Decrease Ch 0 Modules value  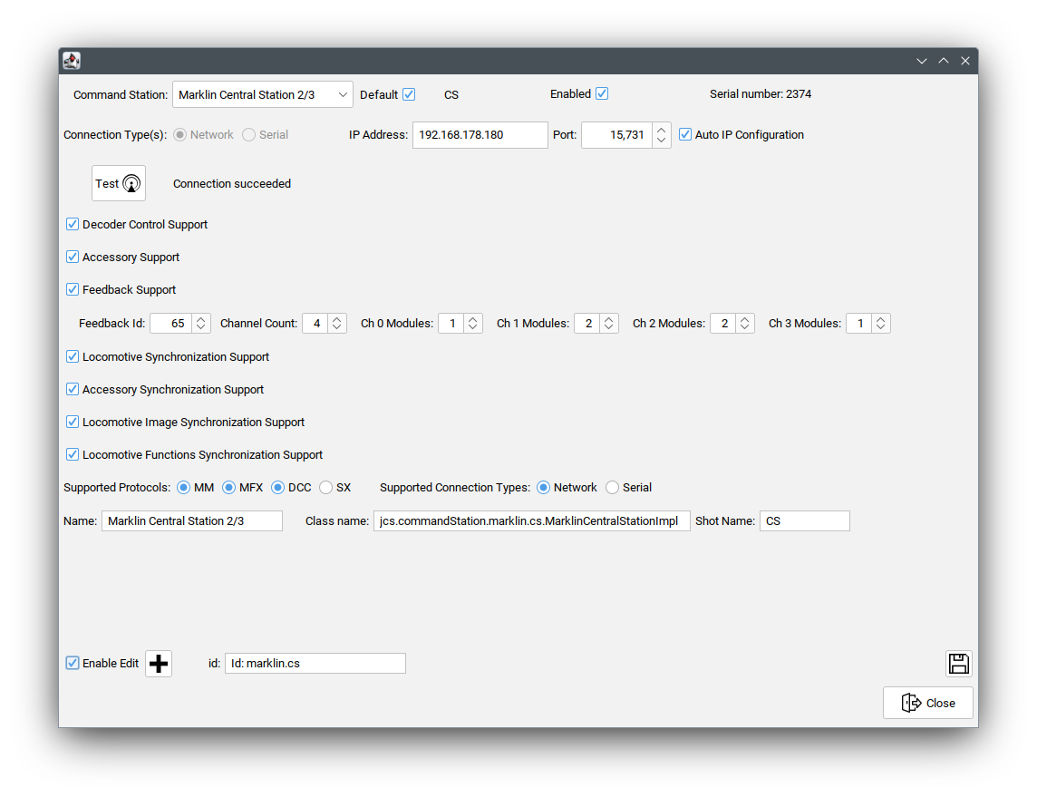(473, 328)
